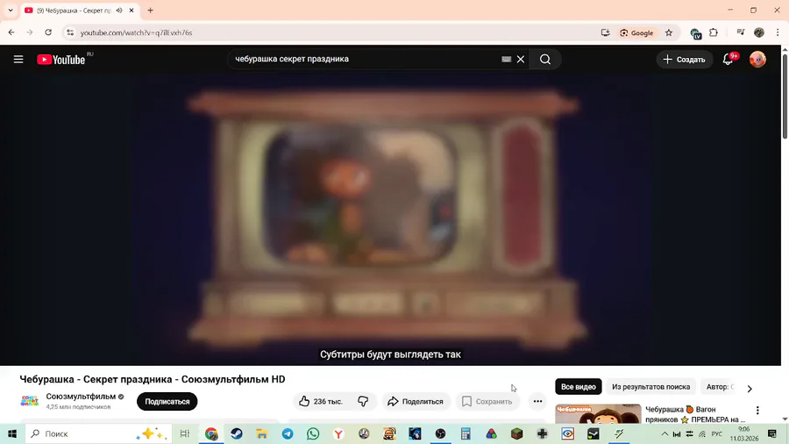Switch to the Чебурашка YouTube tab
789x444 pixels.
(x=74, y=10)
